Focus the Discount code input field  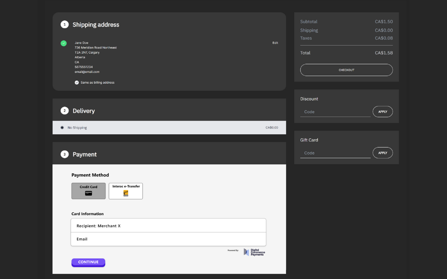coord(335,112)
